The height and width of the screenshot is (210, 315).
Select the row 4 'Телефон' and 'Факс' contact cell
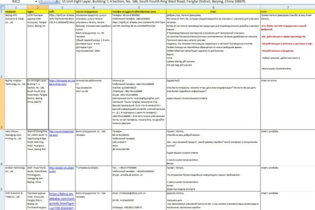(139, 148)
